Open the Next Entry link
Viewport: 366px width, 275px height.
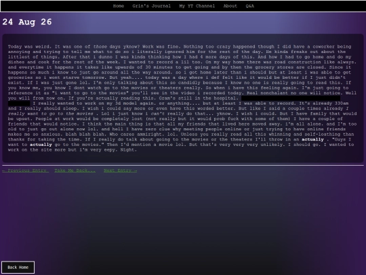pyautogui.click(x=121, y=170)
